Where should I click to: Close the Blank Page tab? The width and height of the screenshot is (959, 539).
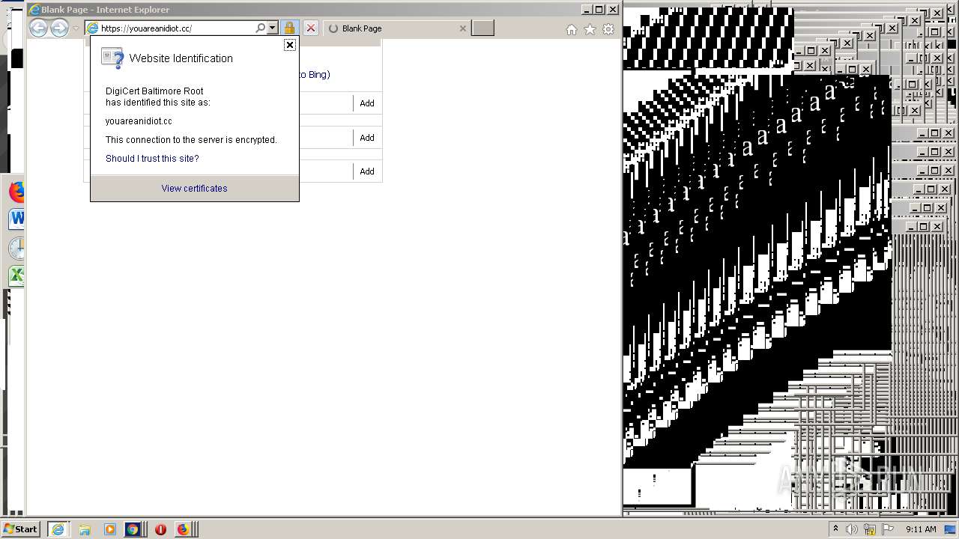coord(462,28)
